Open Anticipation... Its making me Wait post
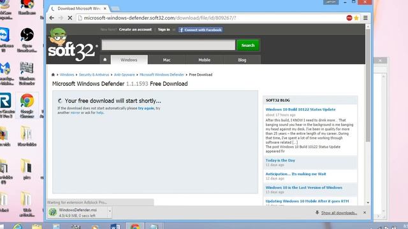Screen dimensions: 408x229 click(x=296, y=174)
